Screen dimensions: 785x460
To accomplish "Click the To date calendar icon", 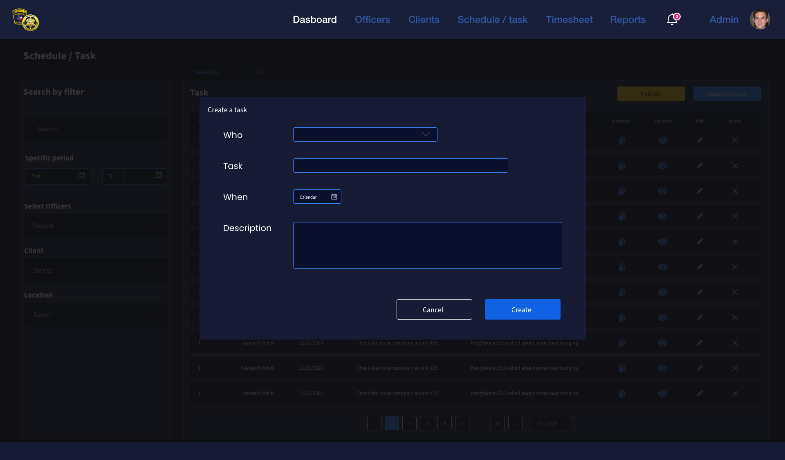I will [x=159, y=175].
